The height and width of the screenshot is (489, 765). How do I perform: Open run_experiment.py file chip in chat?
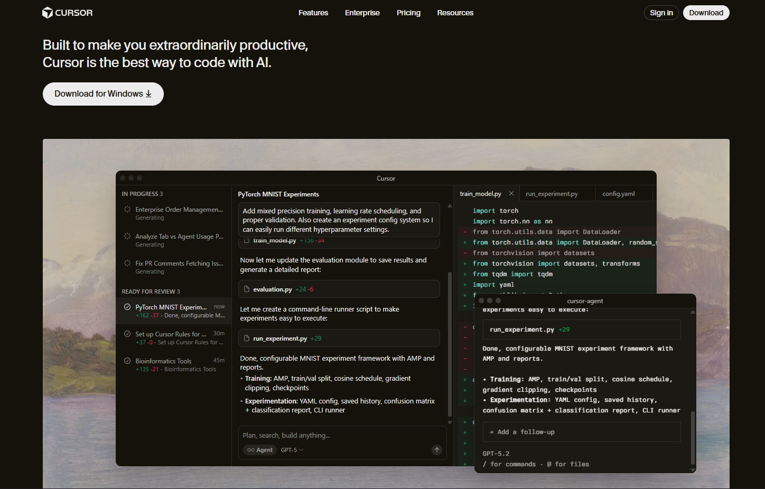click(x=339, y=338)
